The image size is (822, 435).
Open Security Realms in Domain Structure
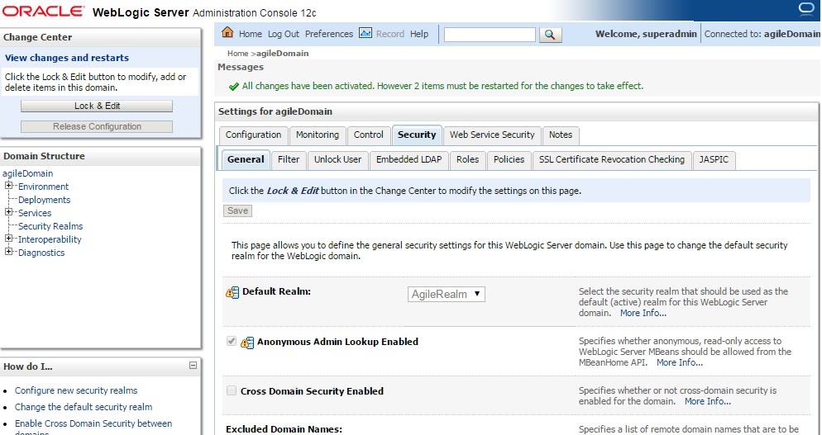(x=50, y=226)
